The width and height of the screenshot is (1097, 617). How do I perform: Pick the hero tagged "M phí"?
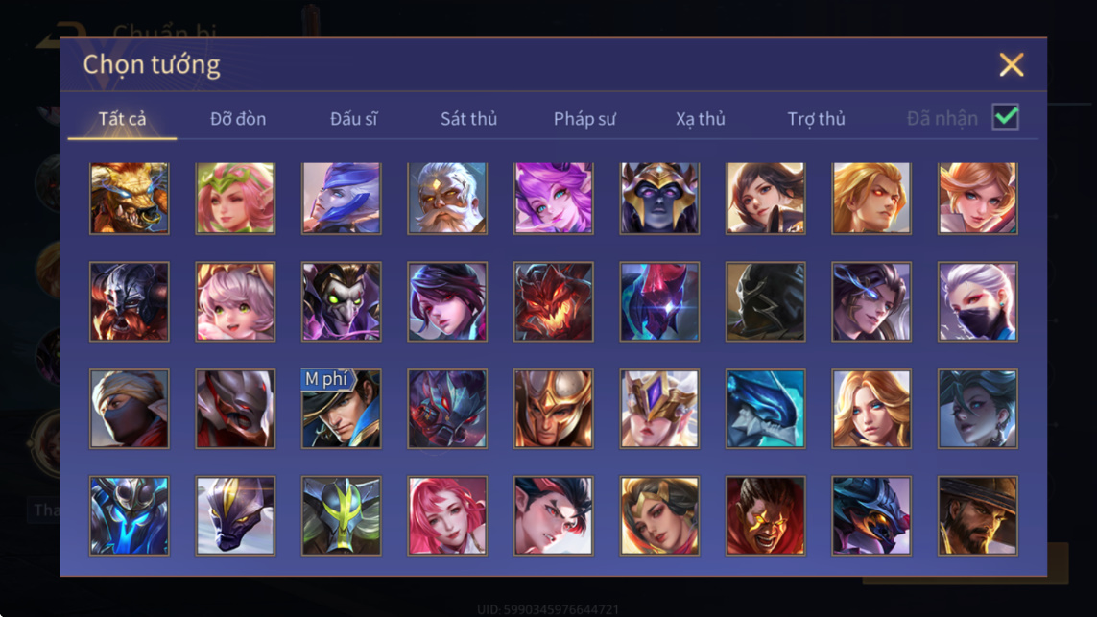click(x=342, y=409)
